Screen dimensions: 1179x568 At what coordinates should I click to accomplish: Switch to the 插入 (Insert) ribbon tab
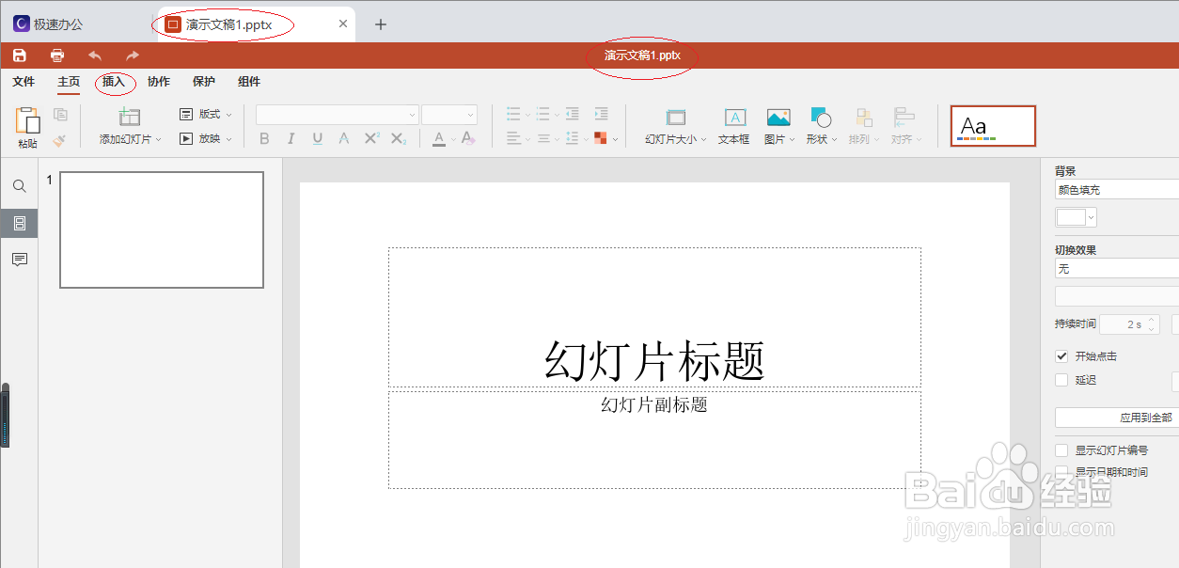(113, 82)
